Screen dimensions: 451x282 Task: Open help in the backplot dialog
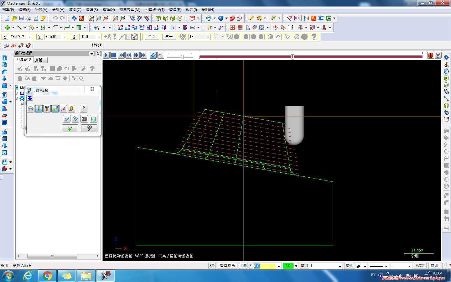(89, 128)
